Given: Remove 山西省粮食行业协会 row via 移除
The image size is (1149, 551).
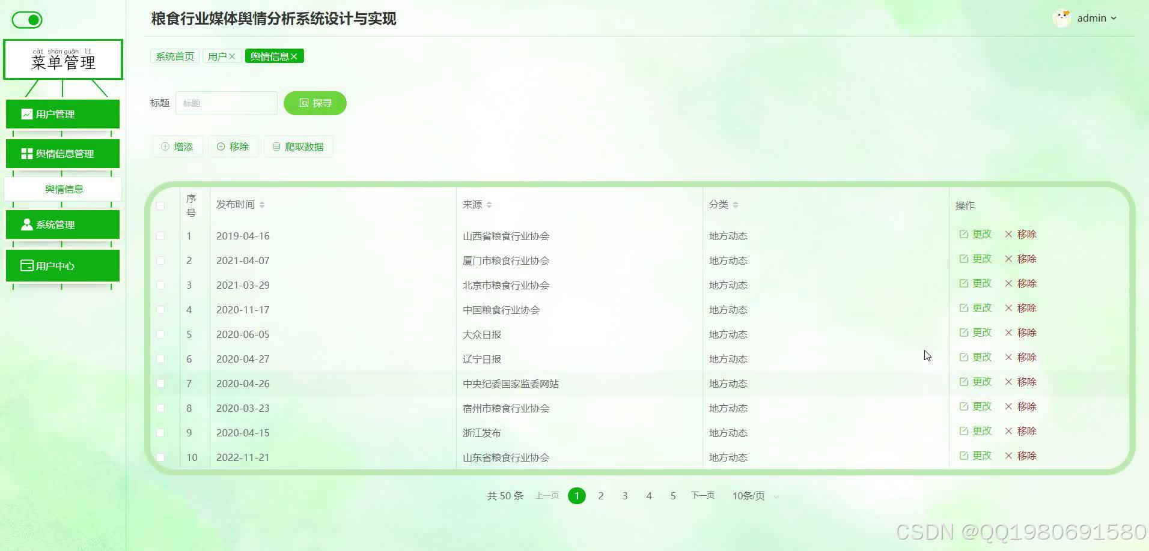Looking at the screenshot, I should click(1020, 234).
